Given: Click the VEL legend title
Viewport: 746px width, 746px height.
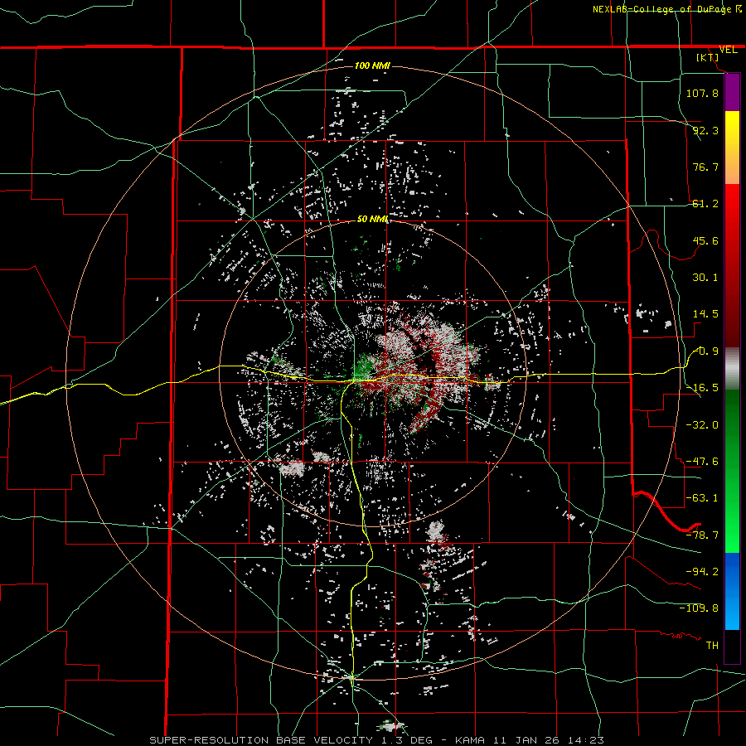Looking at the screenshot, I should 728,50.
